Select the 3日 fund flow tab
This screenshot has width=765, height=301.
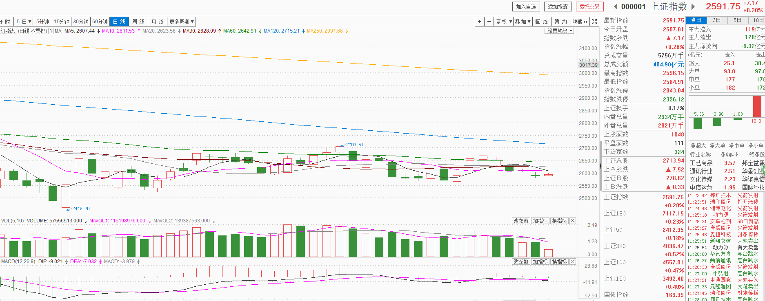tap(717, 20)
